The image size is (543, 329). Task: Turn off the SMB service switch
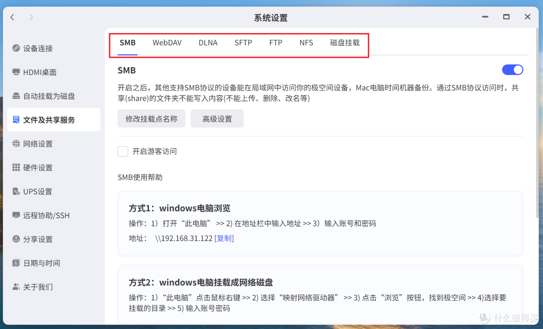point(512,70)
